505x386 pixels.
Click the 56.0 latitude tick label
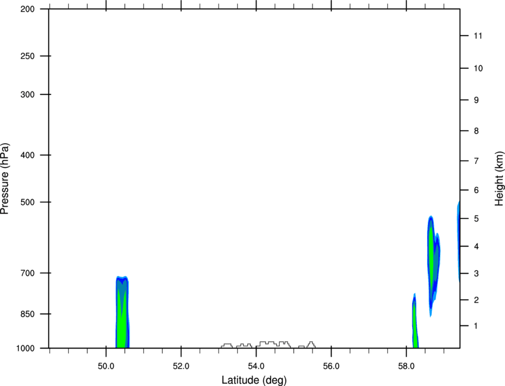point(331,366)
